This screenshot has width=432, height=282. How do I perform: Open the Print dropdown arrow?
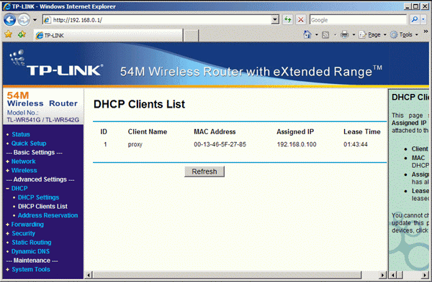(x=354, y=34)
